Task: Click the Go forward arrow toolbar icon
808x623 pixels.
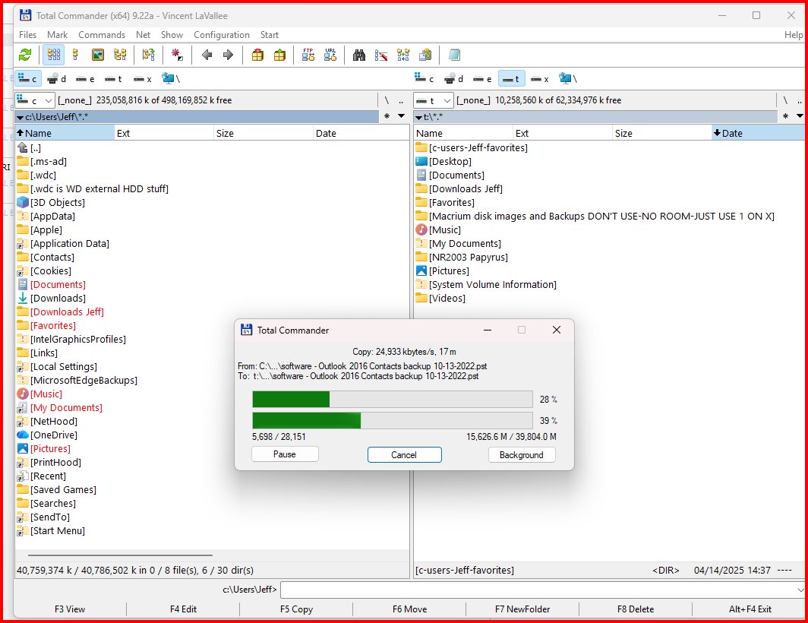Action: [229, 55]
